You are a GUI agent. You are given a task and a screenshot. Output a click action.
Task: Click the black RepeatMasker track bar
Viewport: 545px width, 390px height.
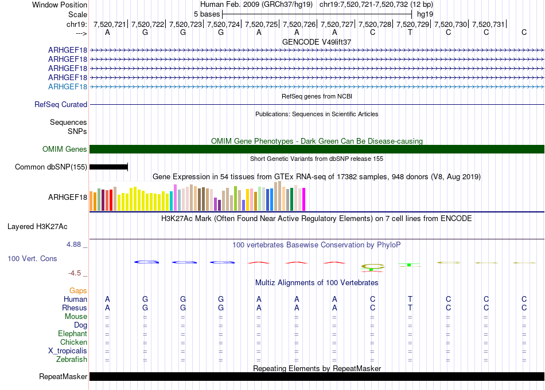pyautogui.click(x=317, y=377)
